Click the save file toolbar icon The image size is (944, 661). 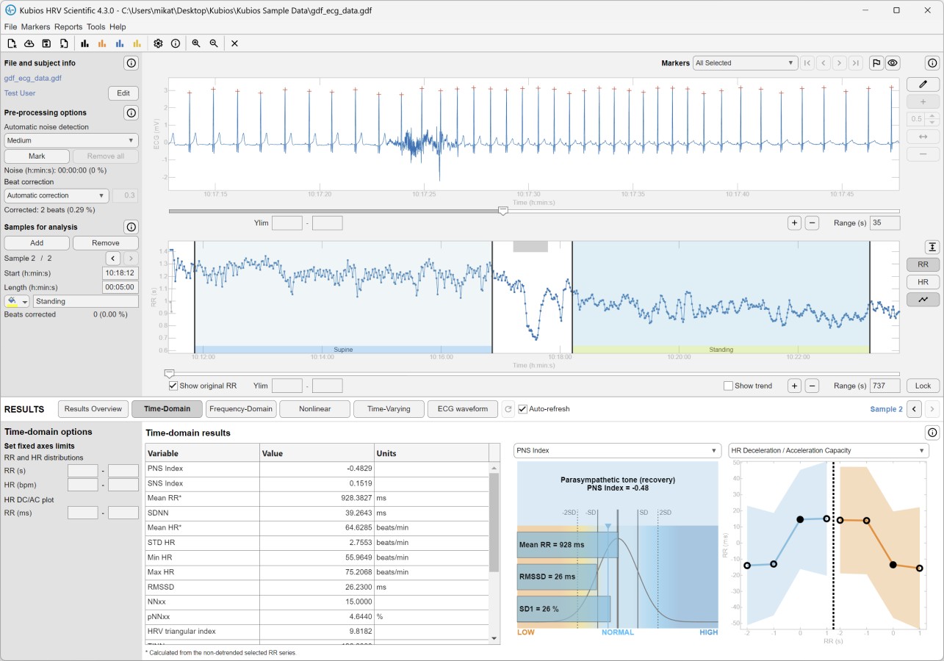click(x=46, y=43)
